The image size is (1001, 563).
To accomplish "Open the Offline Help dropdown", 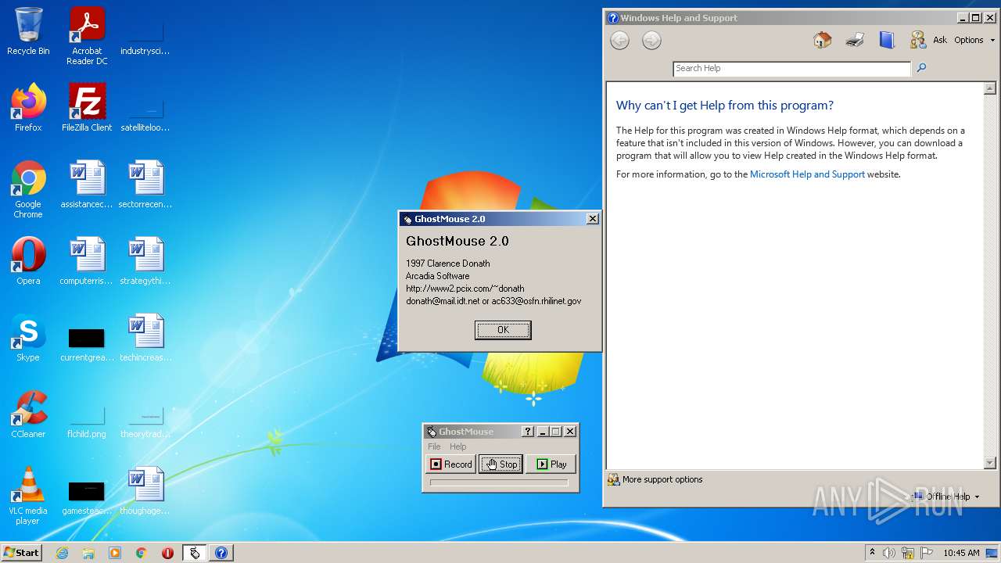I will (x=945, y=497).
